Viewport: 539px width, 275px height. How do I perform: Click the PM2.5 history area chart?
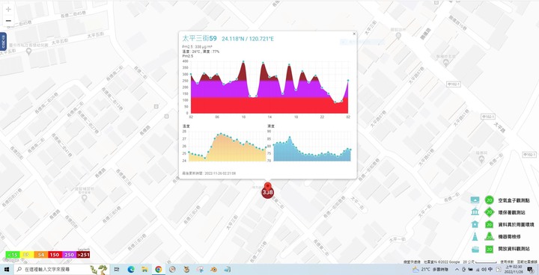pyautogui.click(x=269, y=87)
